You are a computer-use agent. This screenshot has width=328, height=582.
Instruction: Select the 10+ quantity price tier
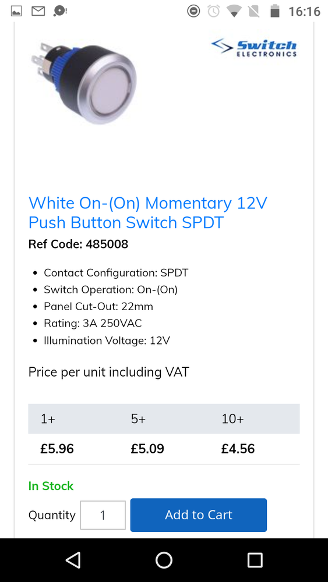pos(232,419)
